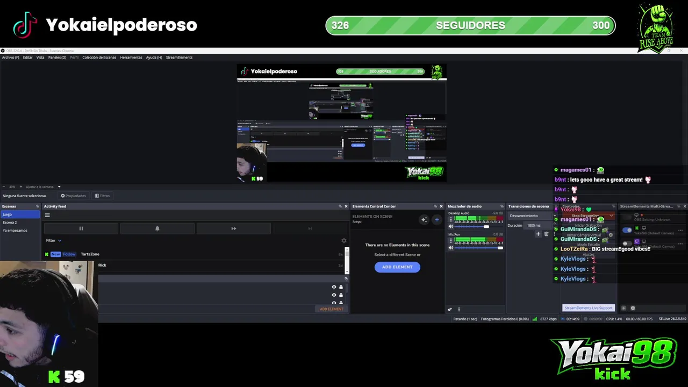Image resolution: width=688 pixels, height=387 pixels.
Task: Open Twitch output three-dots menu
Action: (680, 243)
